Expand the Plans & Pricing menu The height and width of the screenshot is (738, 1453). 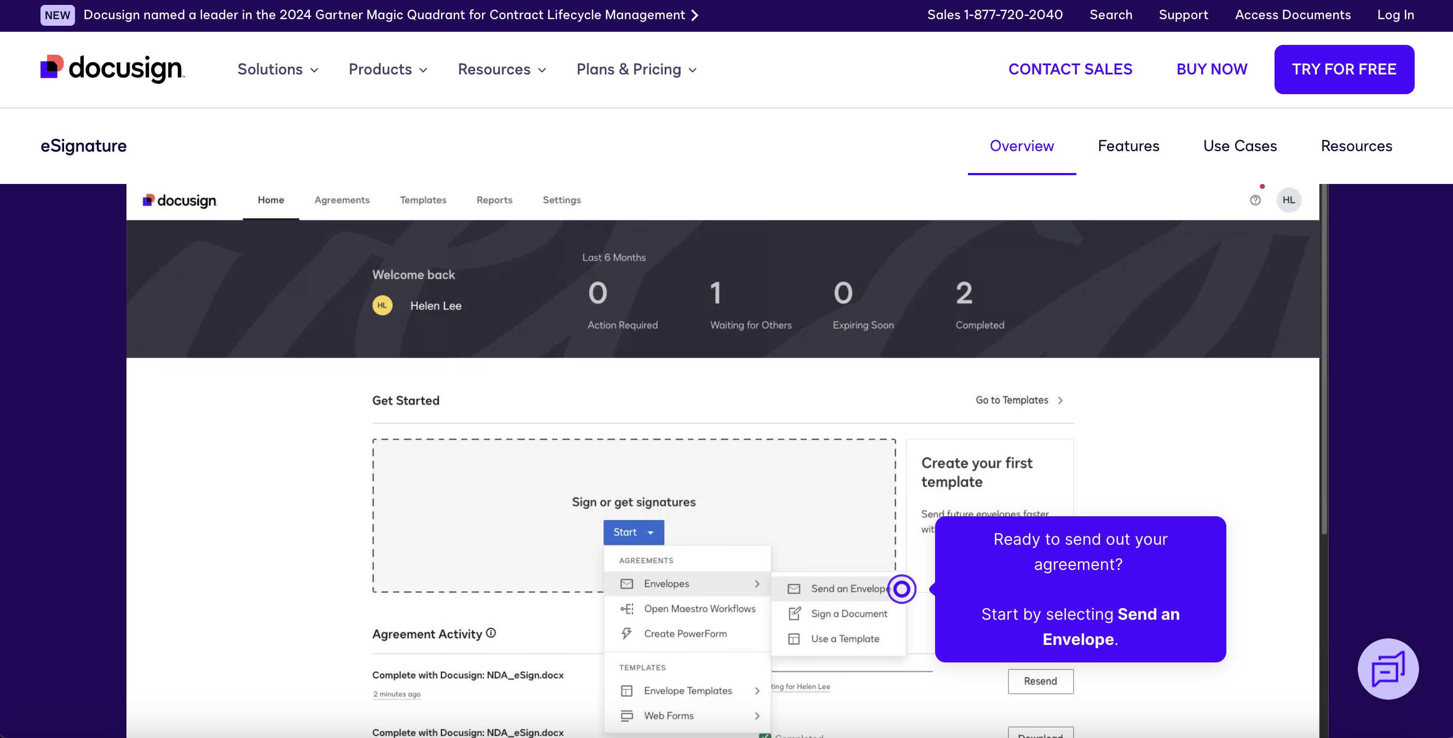click(x=637, y=69)
